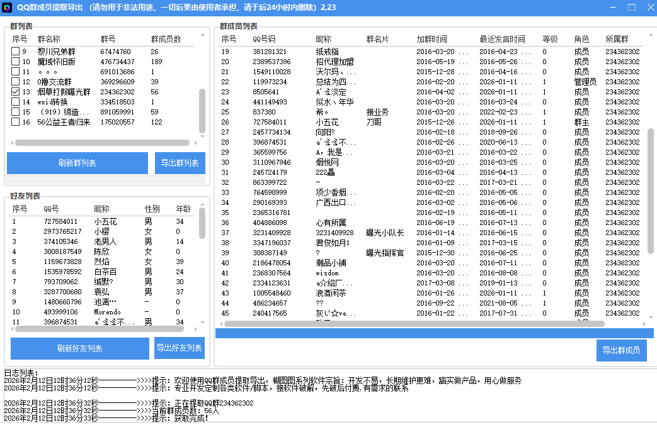Select member row with nickname 心有所属
The width and height of the screenshot is (657, 425).
(333, 223)
